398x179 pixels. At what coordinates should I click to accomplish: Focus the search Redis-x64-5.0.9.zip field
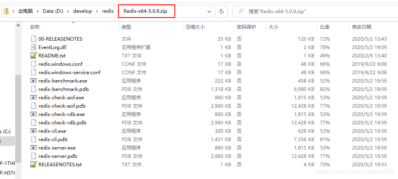tap(315, 12)
